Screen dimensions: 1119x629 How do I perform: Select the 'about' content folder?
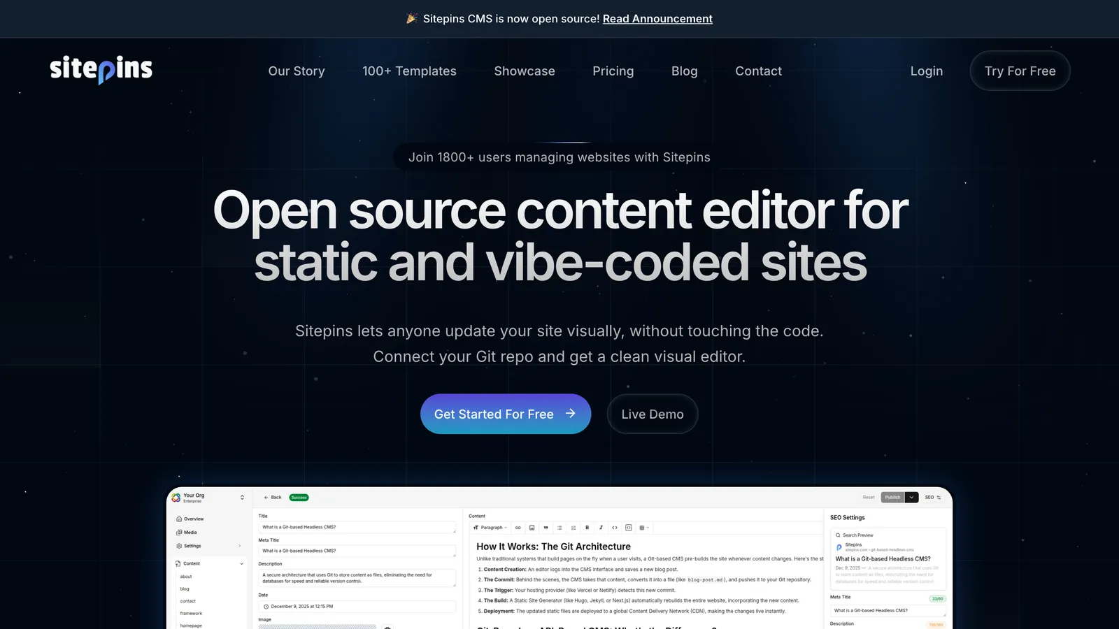pos(186,577)
